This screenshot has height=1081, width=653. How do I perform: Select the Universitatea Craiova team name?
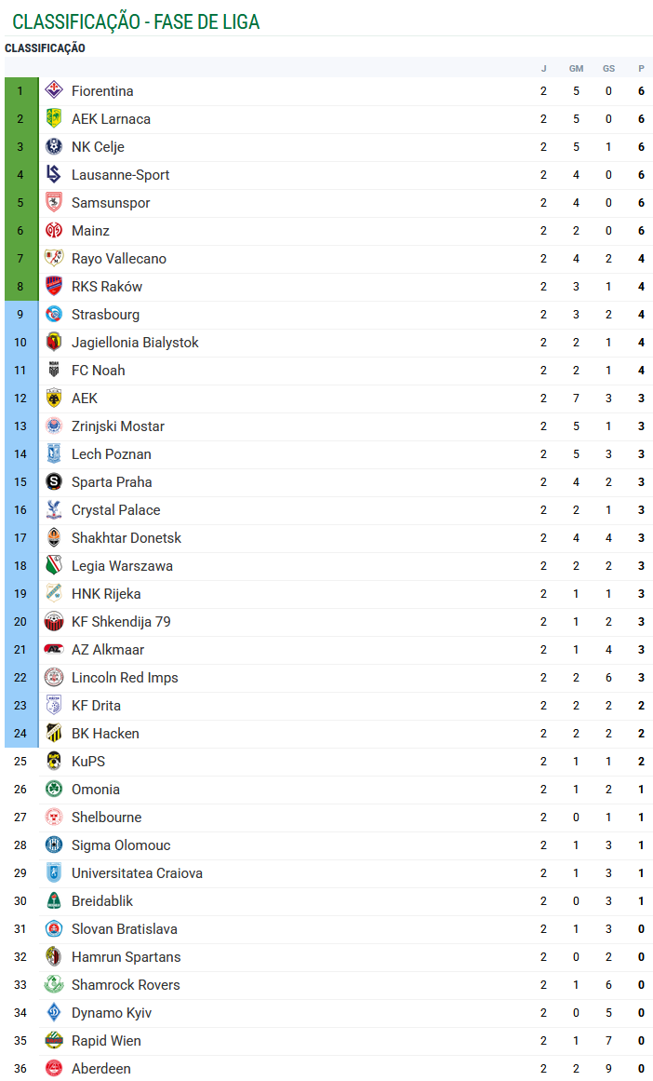(x=137, y=873)
